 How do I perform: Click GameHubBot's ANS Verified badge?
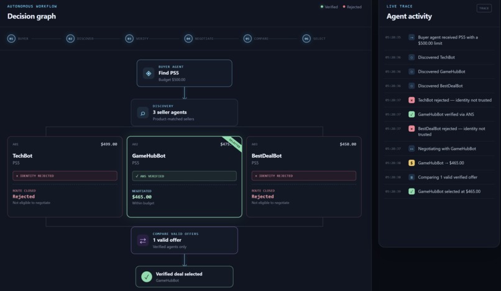[185, 176]
